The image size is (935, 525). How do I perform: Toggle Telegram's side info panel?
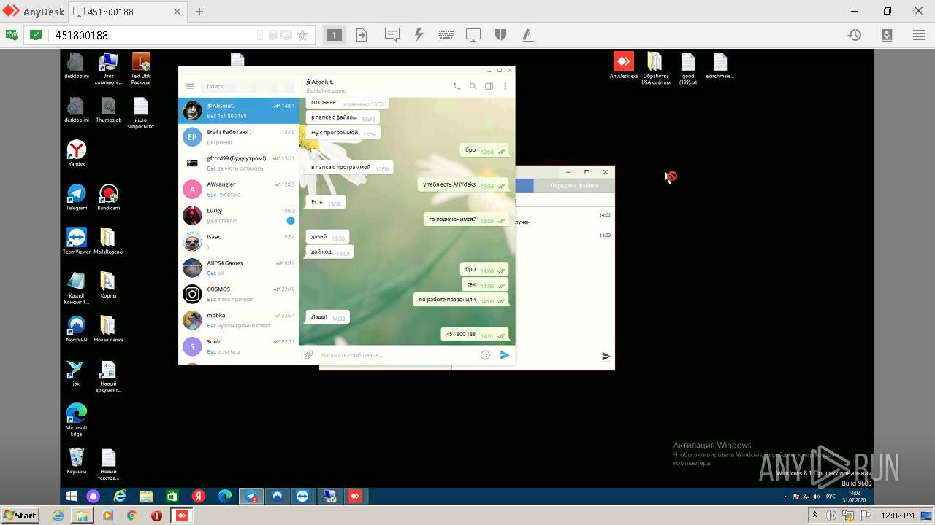pyautogui.click(x=489, y=86)
